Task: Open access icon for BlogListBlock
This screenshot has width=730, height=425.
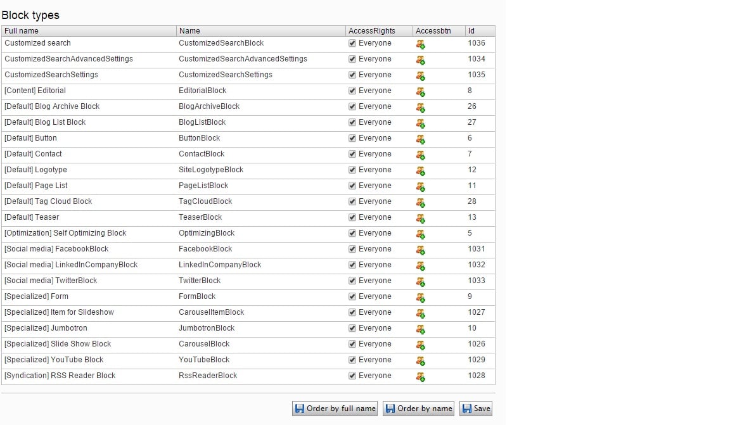Action: (420, 124)
